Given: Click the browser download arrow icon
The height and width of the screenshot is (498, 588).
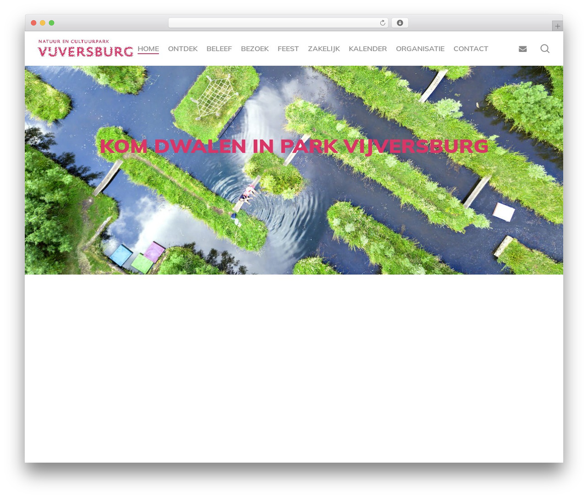Looking at the screenshot, I should coord(400,23).
